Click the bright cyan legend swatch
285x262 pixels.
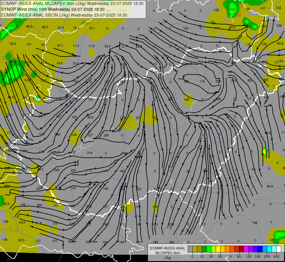tap(269, 249)
